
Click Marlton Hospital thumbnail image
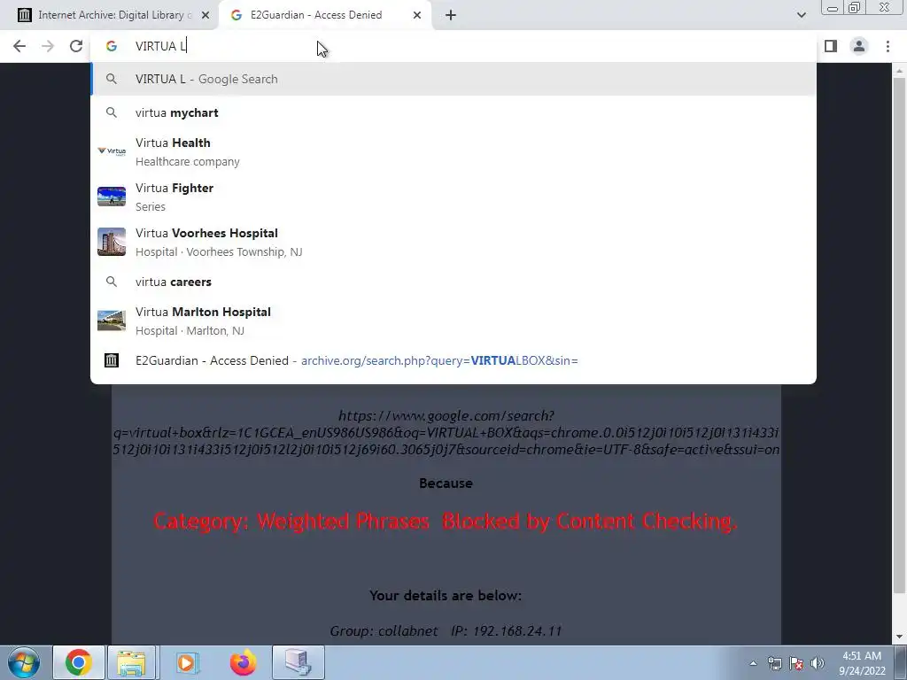[112, 321]
